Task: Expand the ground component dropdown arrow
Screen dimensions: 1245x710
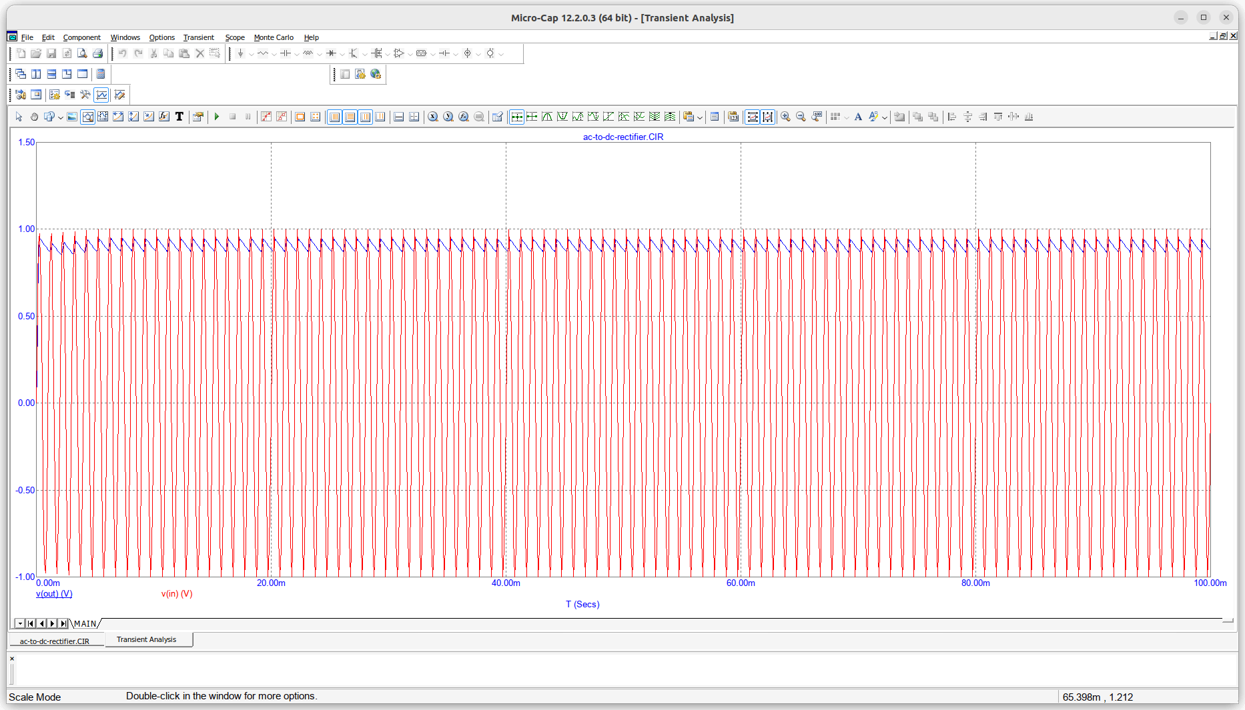Action: [251, 54]
